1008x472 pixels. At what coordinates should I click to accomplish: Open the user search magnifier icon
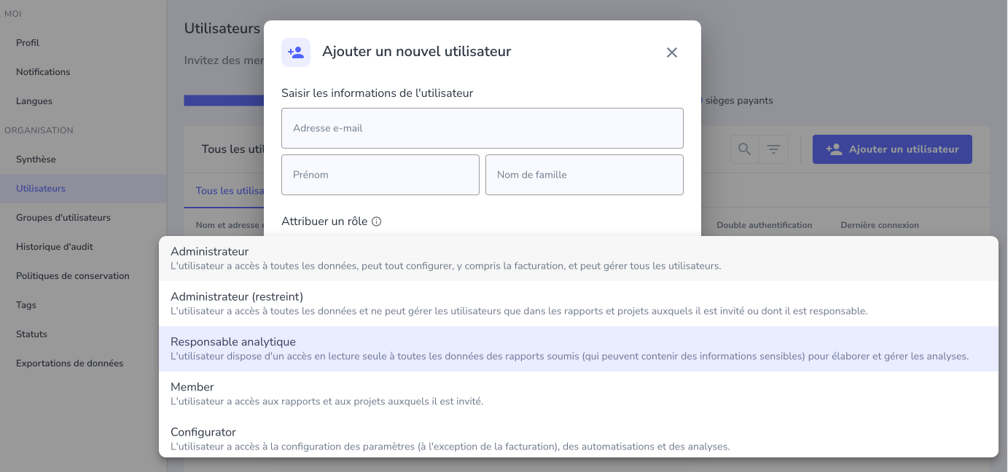[x=744, y=149]
